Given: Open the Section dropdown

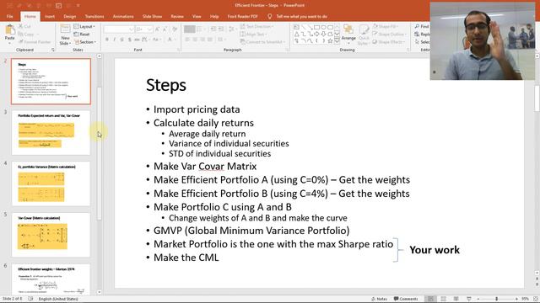Looking at the screenshot, I should pyautogui.click(x=84, y=42).
